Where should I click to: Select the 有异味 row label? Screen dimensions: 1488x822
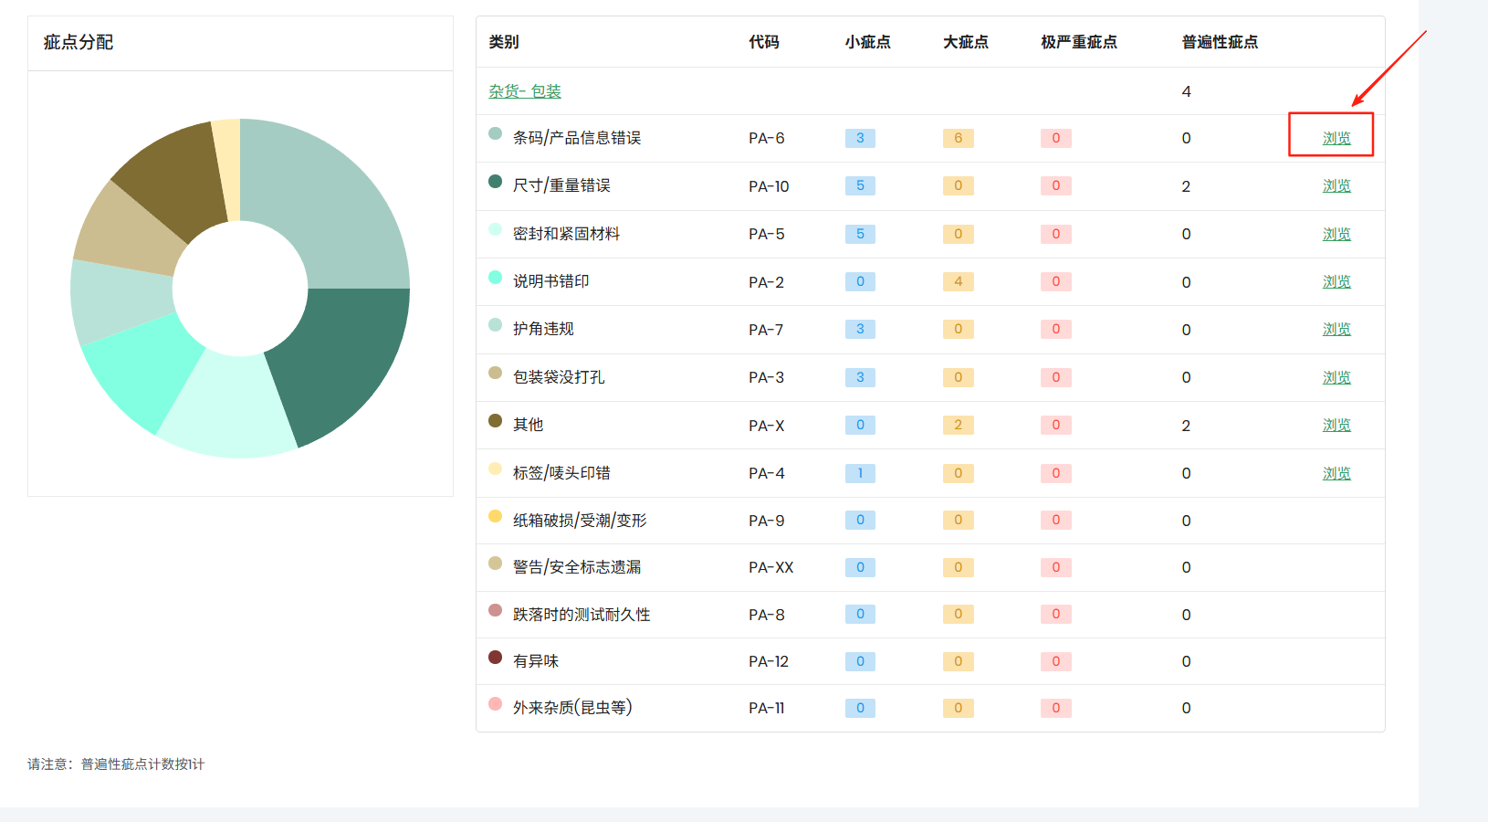536,661
